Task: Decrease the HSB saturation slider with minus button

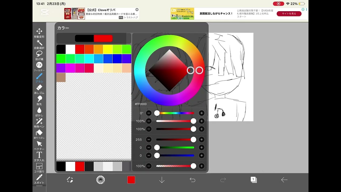Action: click(149, 121)
